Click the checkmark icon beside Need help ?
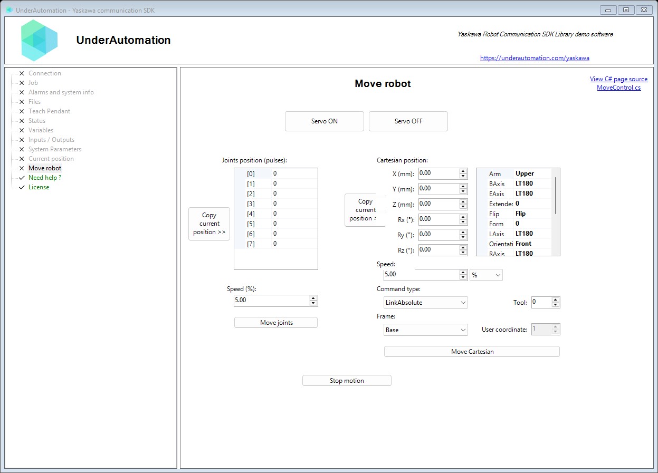Image resolution: width=658 pixels, height=473 pixels. click(x=22, y=178)
